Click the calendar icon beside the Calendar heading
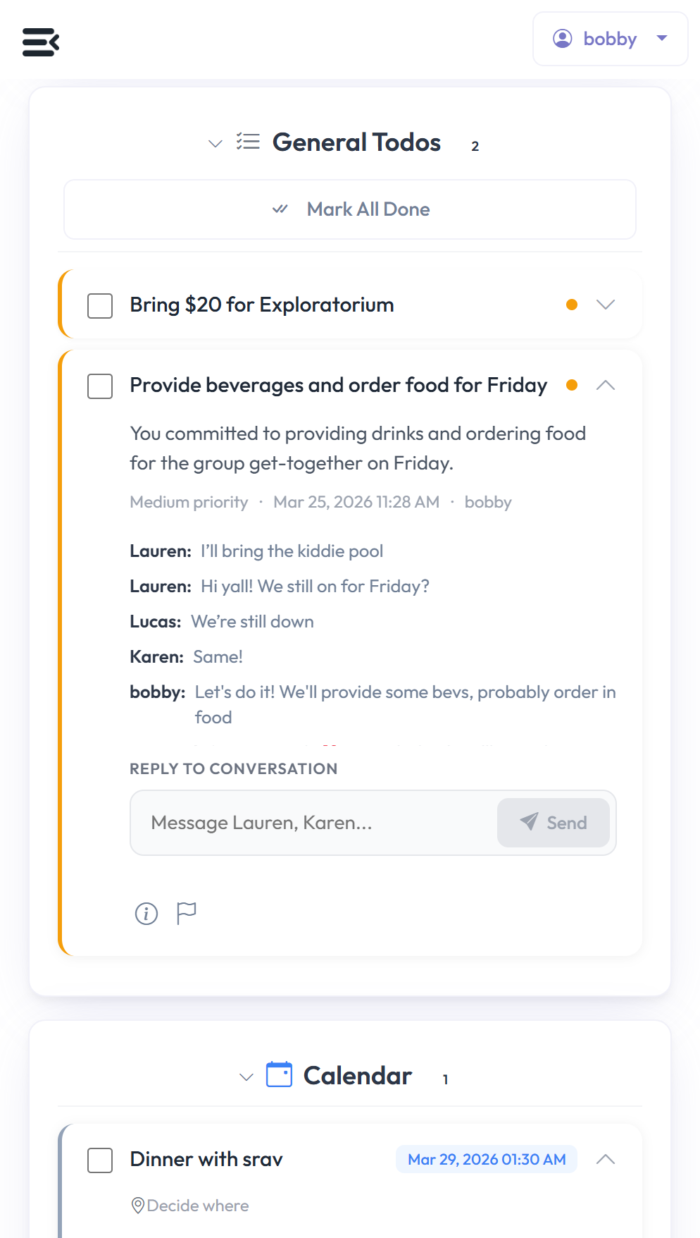 [279, 1075]
